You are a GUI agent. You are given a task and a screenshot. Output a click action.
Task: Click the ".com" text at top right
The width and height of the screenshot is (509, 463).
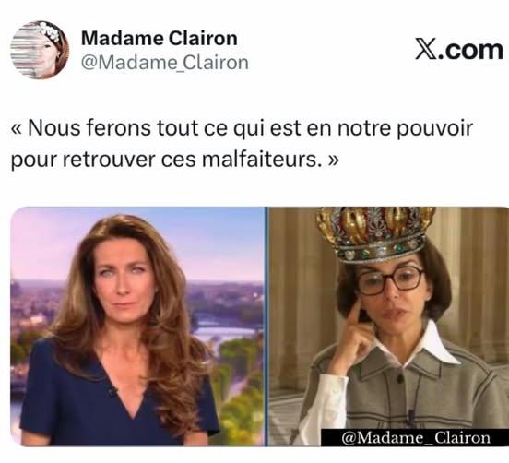point(469,51)
